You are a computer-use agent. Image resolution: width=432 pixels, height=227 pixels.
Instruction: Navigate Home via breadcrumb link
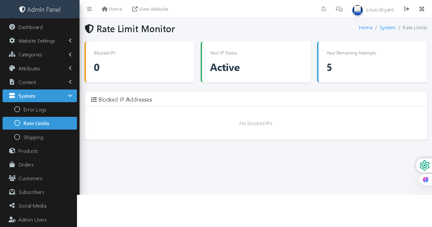(365, 27)
